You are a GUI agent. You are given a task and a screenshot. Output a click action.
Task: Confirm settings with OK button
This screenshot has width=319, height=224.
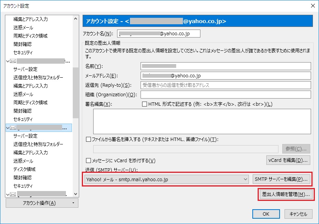(x=266, y=214)
